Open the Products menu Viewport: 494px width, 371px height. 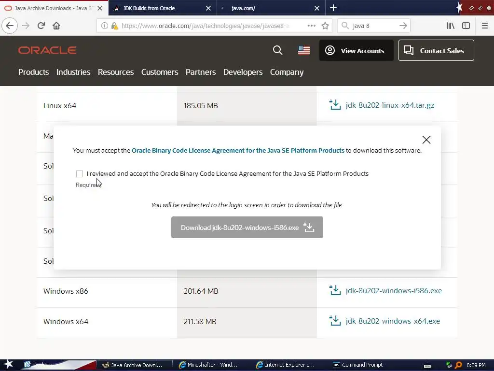pos(33,72)
